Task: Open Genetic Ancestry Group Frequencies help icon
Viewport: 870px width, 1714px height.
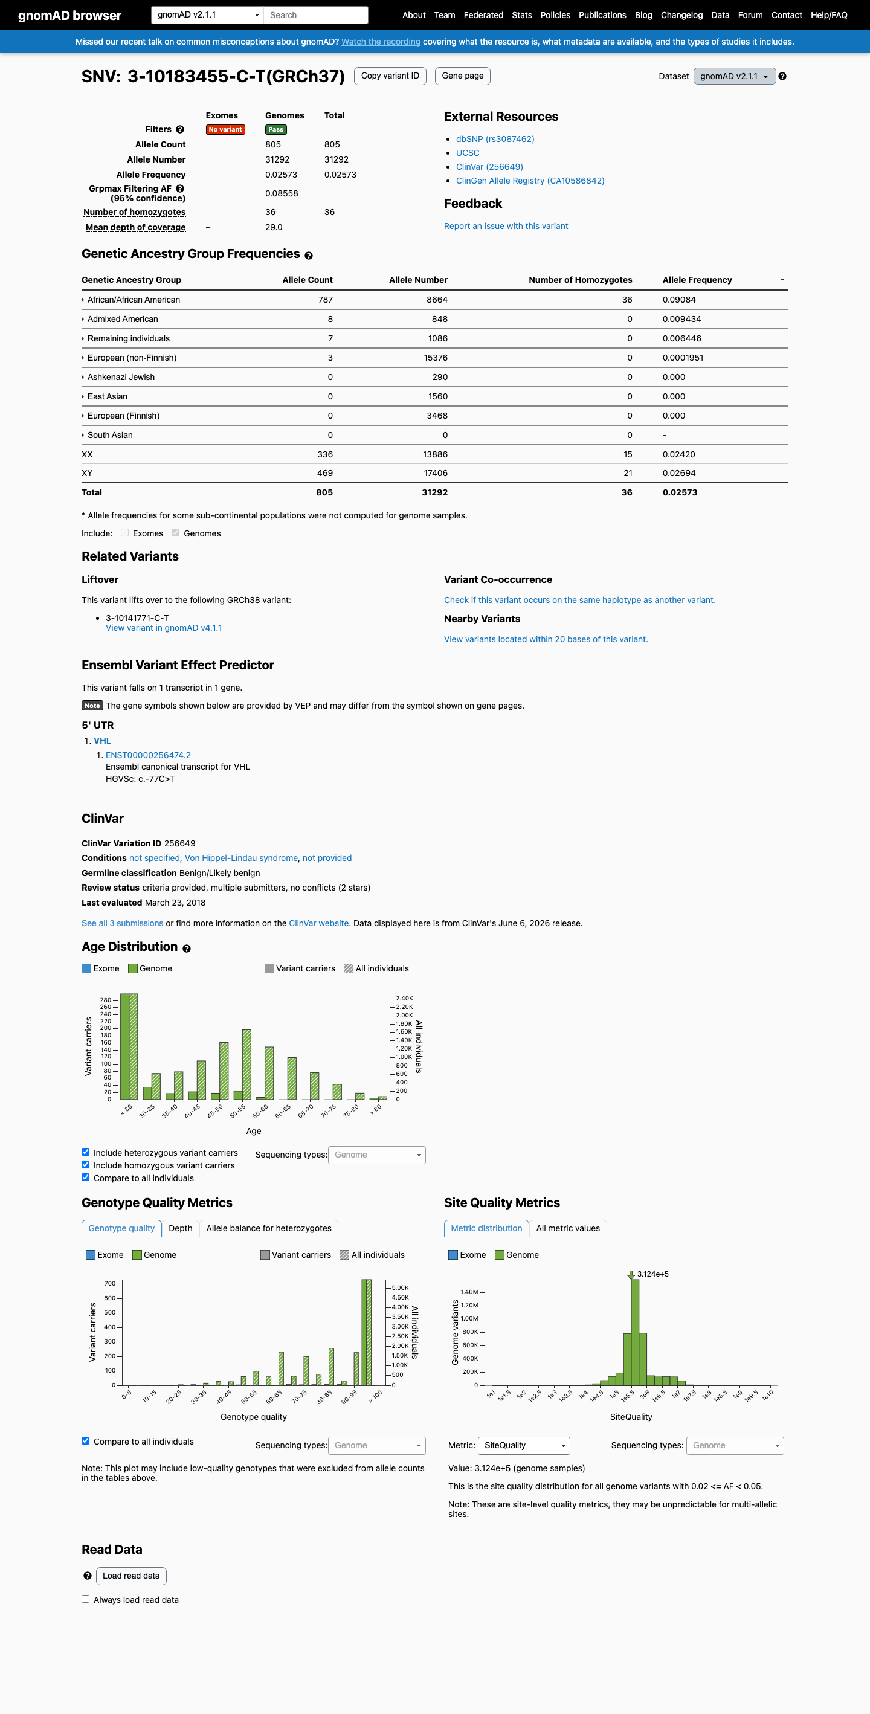Action: coord(309,256)
